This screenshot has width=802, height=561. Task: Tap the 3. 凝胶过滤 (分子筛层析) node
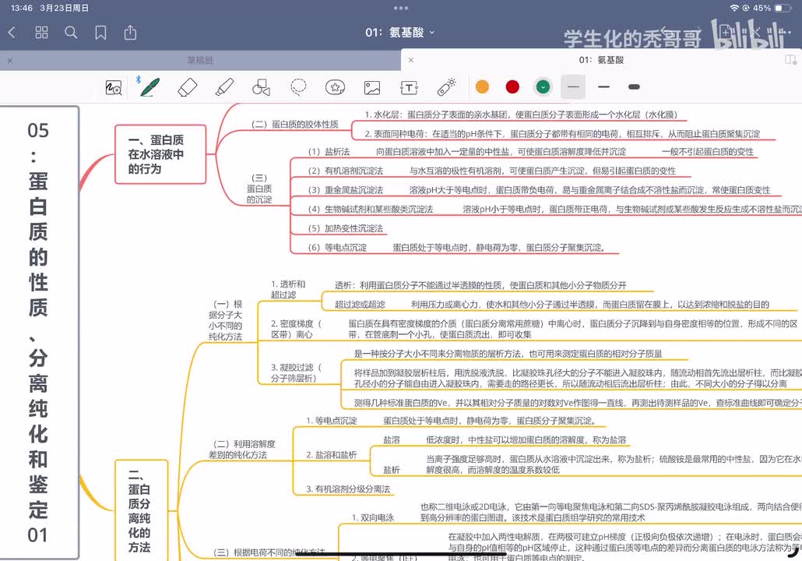click(x=296, y=372)
